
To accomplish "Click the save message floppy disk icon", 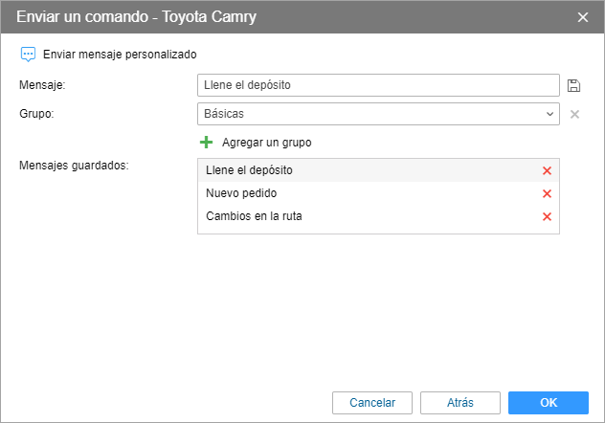I will tap(574, 85).
